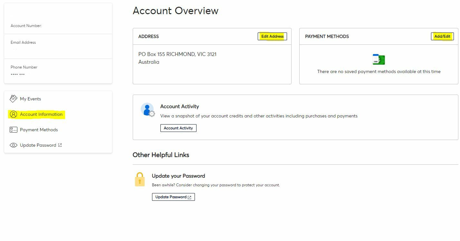Click the yellow padlock icon

coord(140,179)
